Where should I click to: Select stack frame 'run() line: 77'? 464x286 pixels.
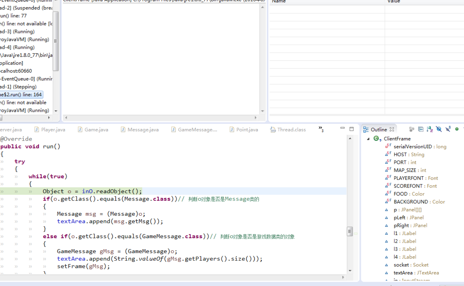coord(13,16)
